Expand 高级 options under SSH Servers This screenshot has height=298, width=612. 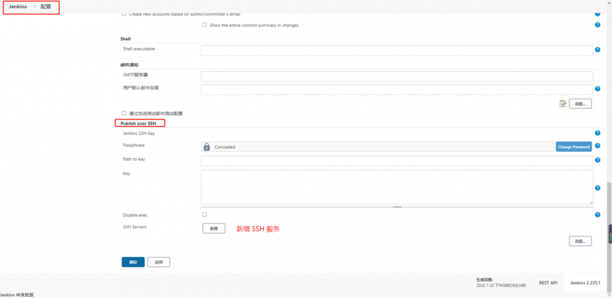[580, 241]
